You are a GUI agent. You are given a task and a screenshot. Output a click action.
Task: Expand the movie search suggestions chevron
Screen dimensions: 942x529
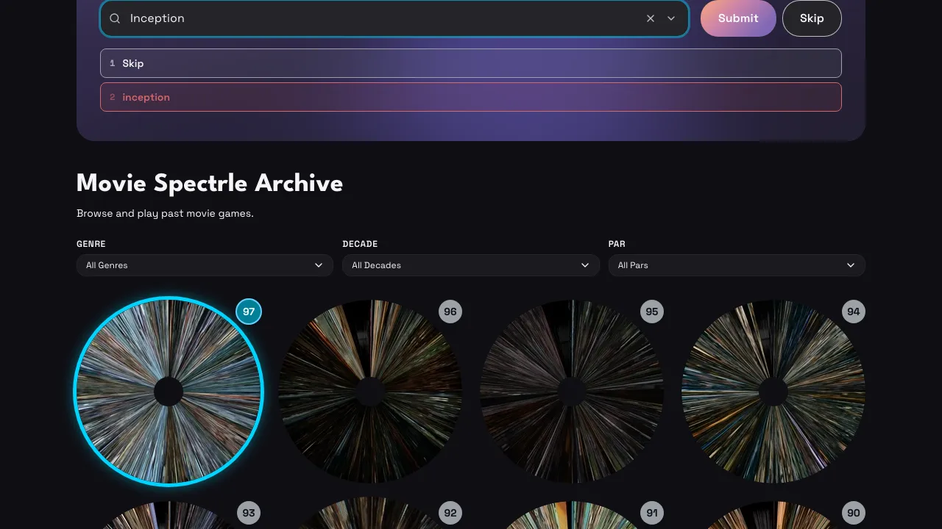click(x=671, y=18)
